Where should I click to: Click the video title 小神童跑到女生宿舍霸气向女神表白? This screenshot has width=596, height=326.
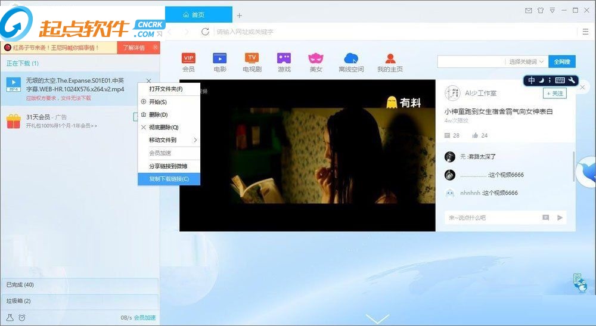coord(498,111)
